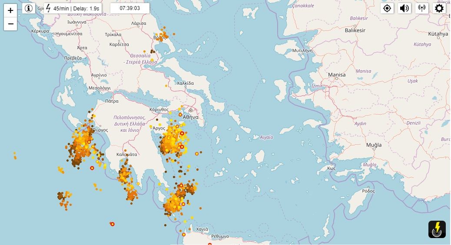
Task: Click the Καλαμάτα city label
Action: pos(126,154)
